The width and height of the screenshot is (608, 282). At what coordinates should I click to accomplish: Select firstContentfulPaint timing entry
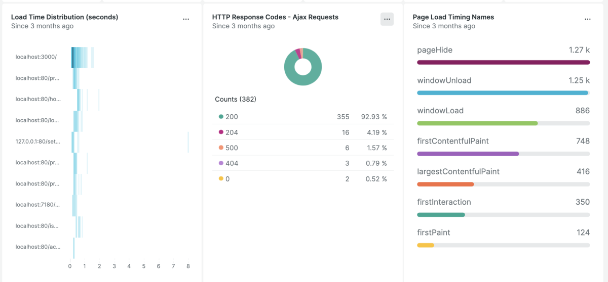tap(452, 141)
